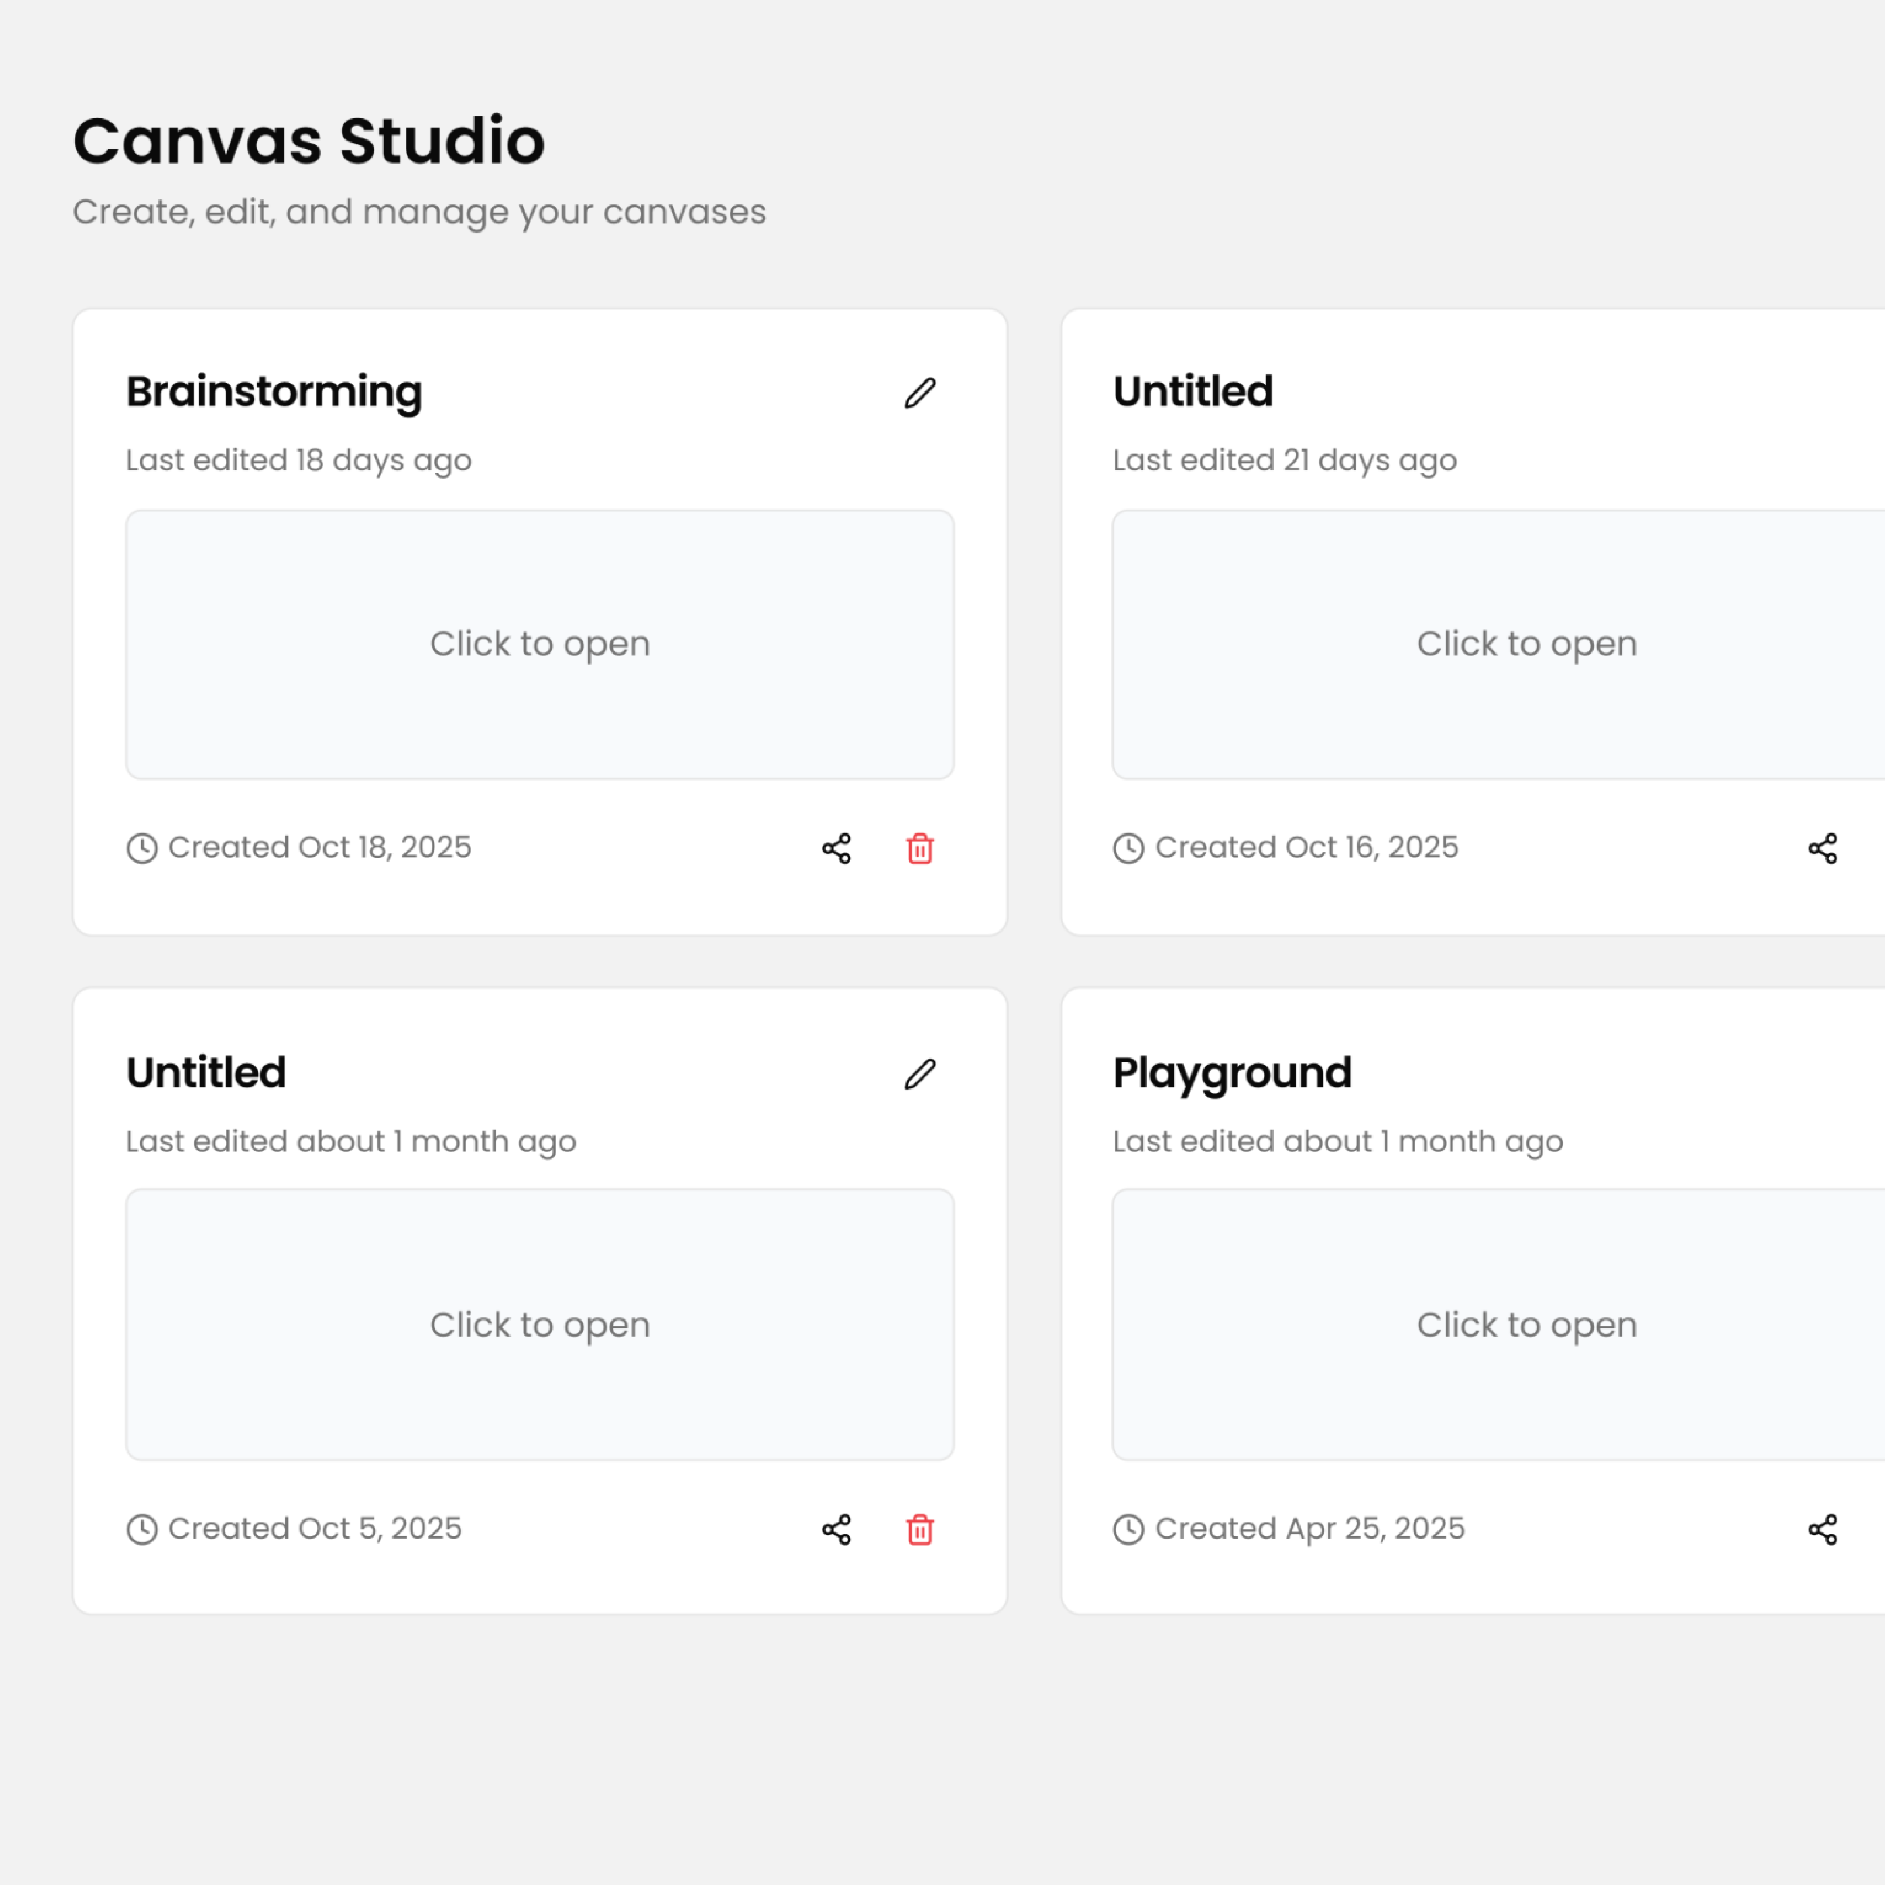This screenshot has height=1885, width=1885.
Task: Delete the canvas created Oct 5, 2025
Action: point(919,1529)
